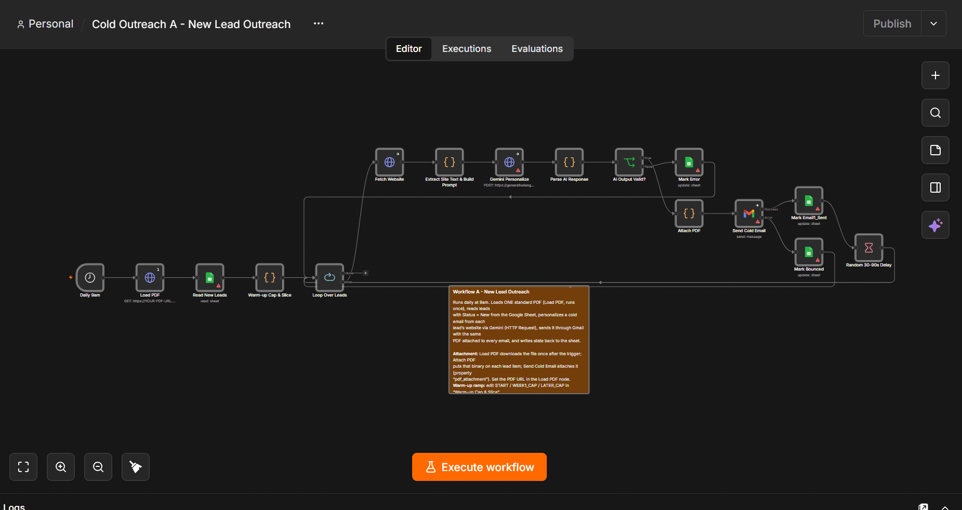Toggle the side panel layout button
Viewport: 962px width, 510px height.
pos(935,187)
